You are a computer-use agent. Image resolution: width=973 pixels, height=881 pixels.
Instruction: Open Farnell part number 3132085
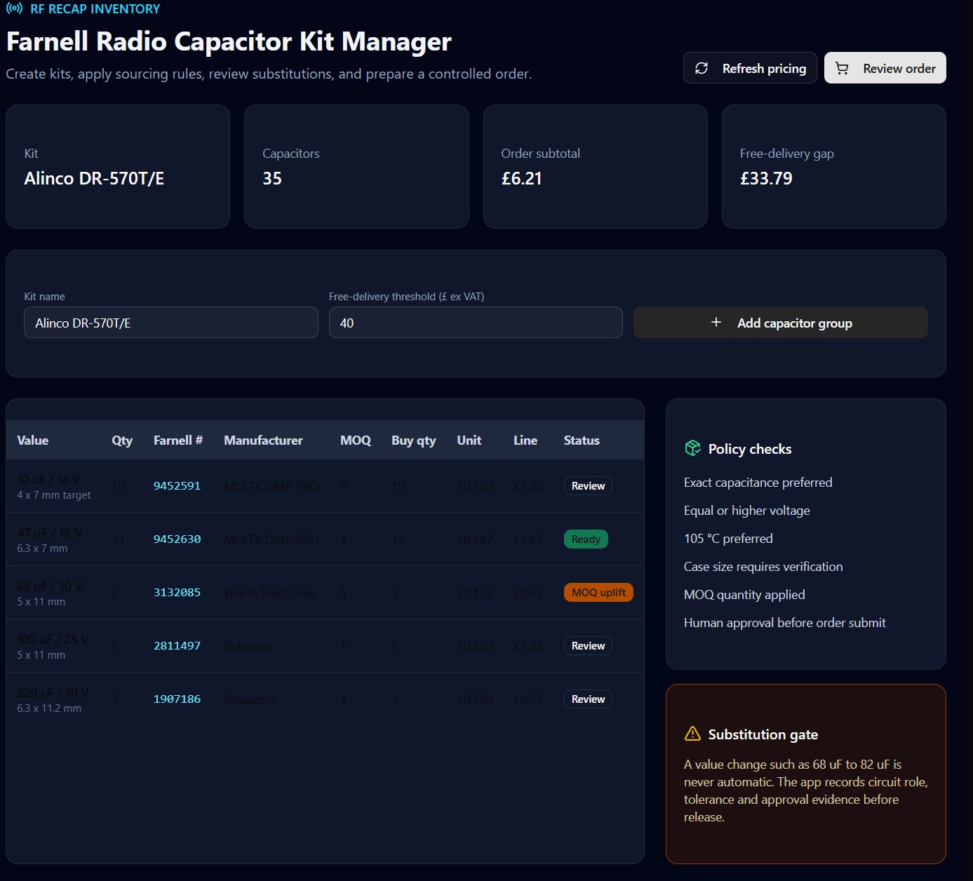(177, 592)
